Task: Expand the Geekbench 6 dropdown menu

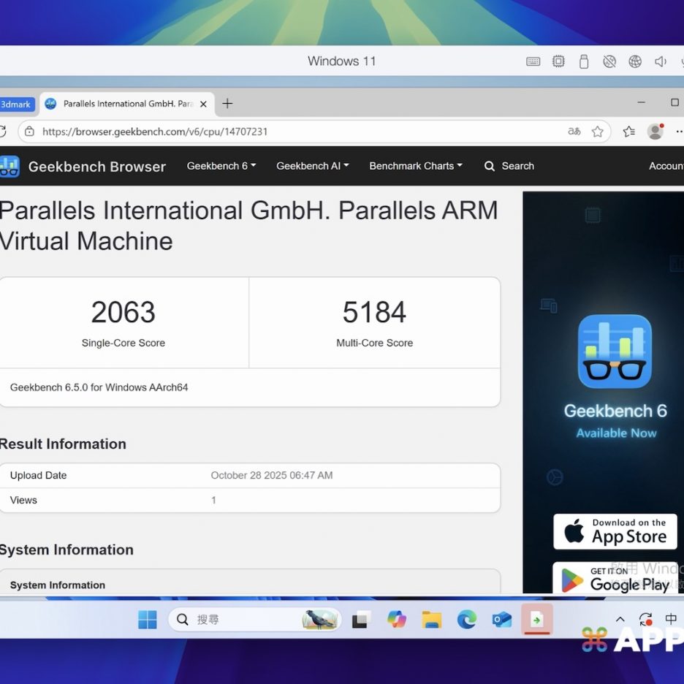Action: coord(221,166)
